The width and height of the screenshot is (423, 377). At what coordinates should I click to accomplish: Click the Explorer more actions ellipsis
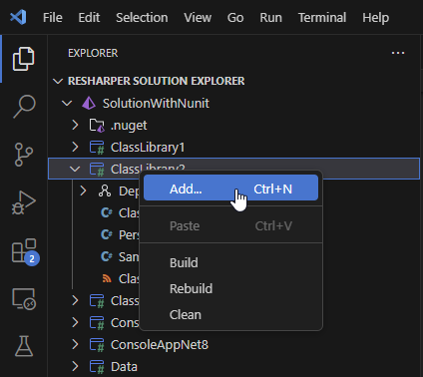[x=398, y=53]
